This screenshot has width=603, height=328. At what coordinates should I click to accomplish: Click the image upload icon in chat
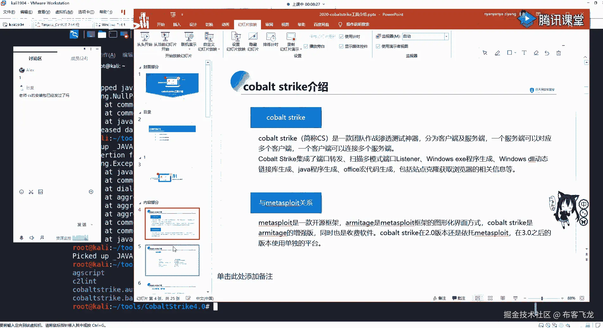[41, 192]
